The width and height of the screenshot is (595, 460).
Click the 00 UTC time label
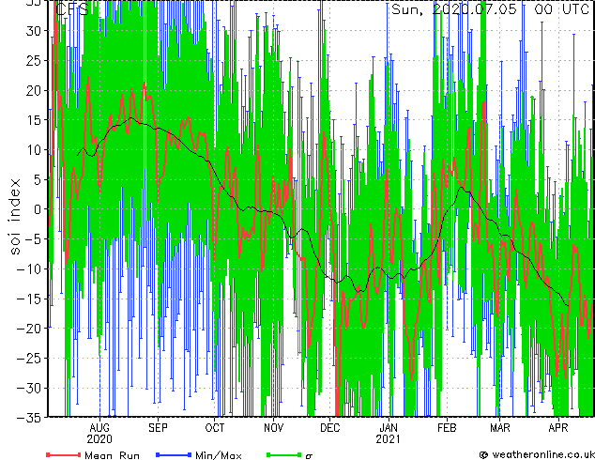click(x=561, y=9)
